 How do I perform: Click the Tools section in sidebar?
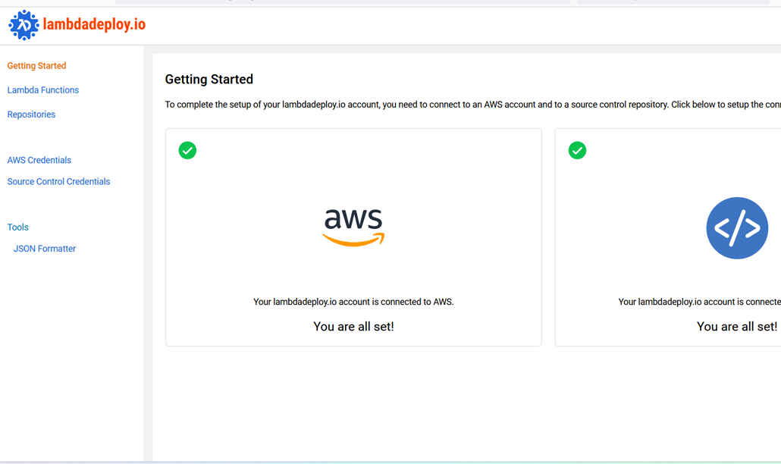coord(18,227)
